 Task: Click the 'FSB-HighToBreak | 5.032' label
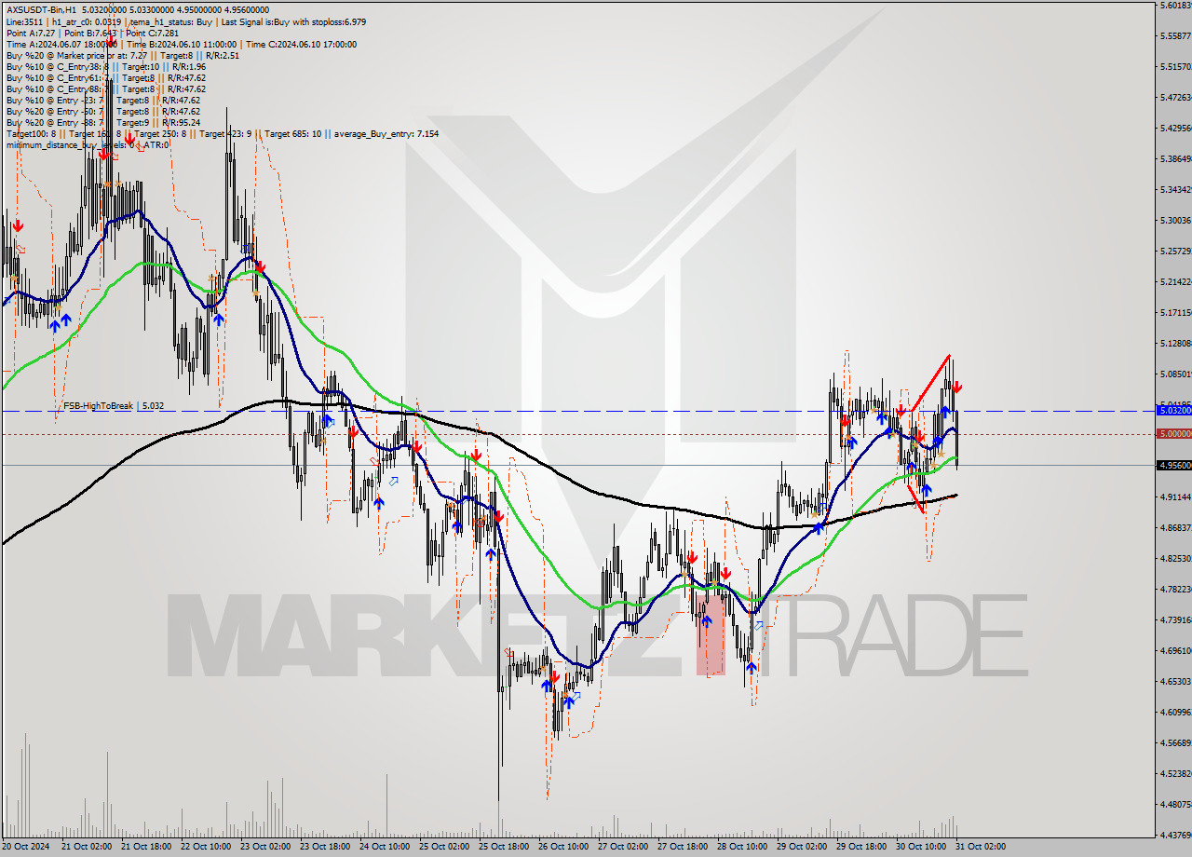click(x=115, y=406)
